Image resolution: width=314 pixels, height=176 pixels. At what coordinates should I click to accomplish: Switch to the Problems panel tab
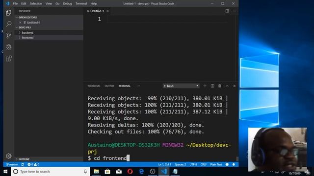pos(94,86)
